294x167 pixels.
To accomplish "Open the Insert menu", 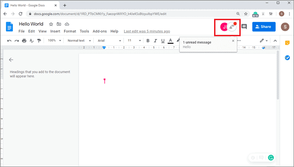I will click(x=55, y=31).
